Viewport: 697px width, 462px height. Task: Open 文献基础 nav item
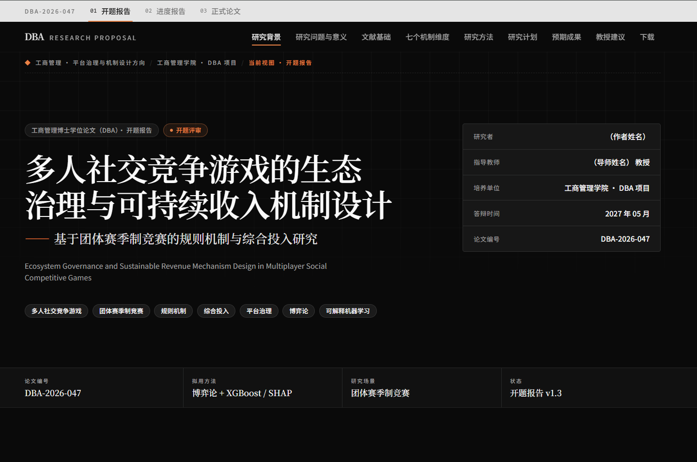tap(376, 37)
